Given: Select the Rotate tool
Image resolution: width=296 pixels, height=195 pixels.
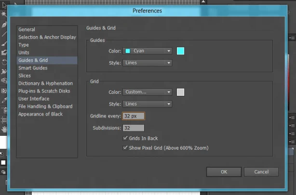Looking at the screenshot, I should [4, 62].
